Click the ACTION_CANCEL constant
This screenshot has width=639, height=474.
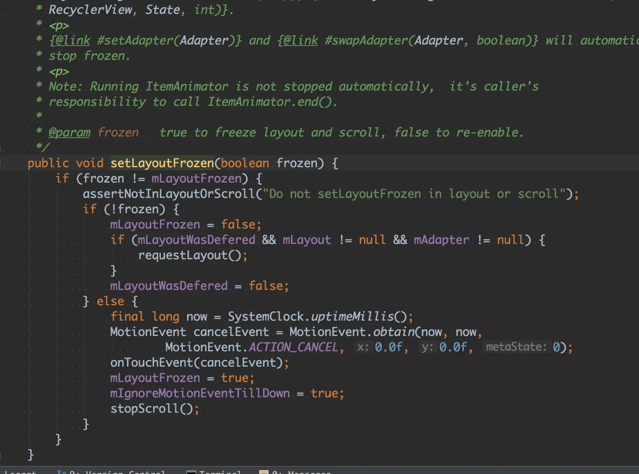(293, 347)
